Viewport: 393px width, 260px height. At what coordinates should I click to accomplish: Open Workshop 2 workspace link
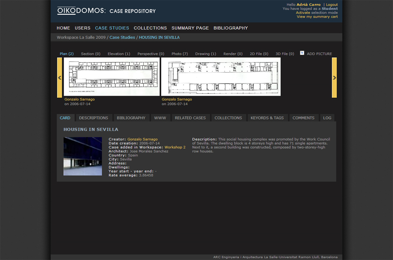pos(175,147)
